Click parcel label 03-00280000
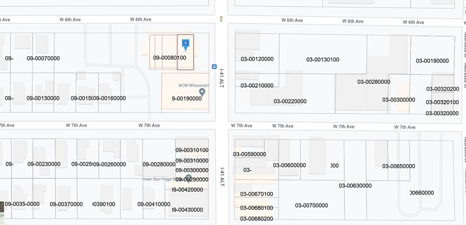The image size is (466, 225). point(374,82)
